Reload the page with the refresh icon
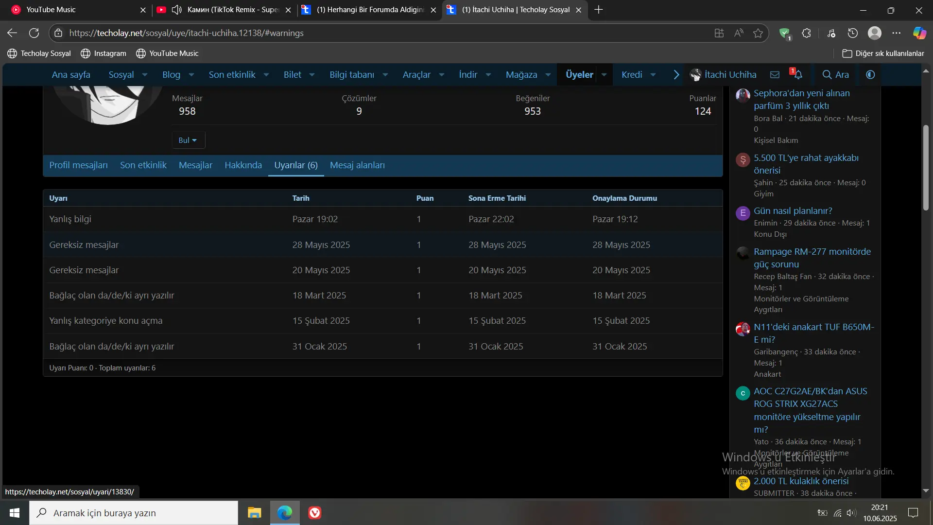This screenshot has width=933, height=525. [x=34, y=33]
